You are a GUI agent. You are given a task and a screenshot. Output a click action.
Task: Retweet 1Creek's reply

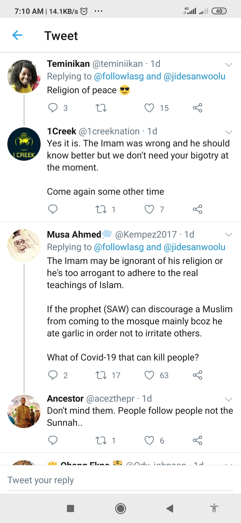point(101,210)
